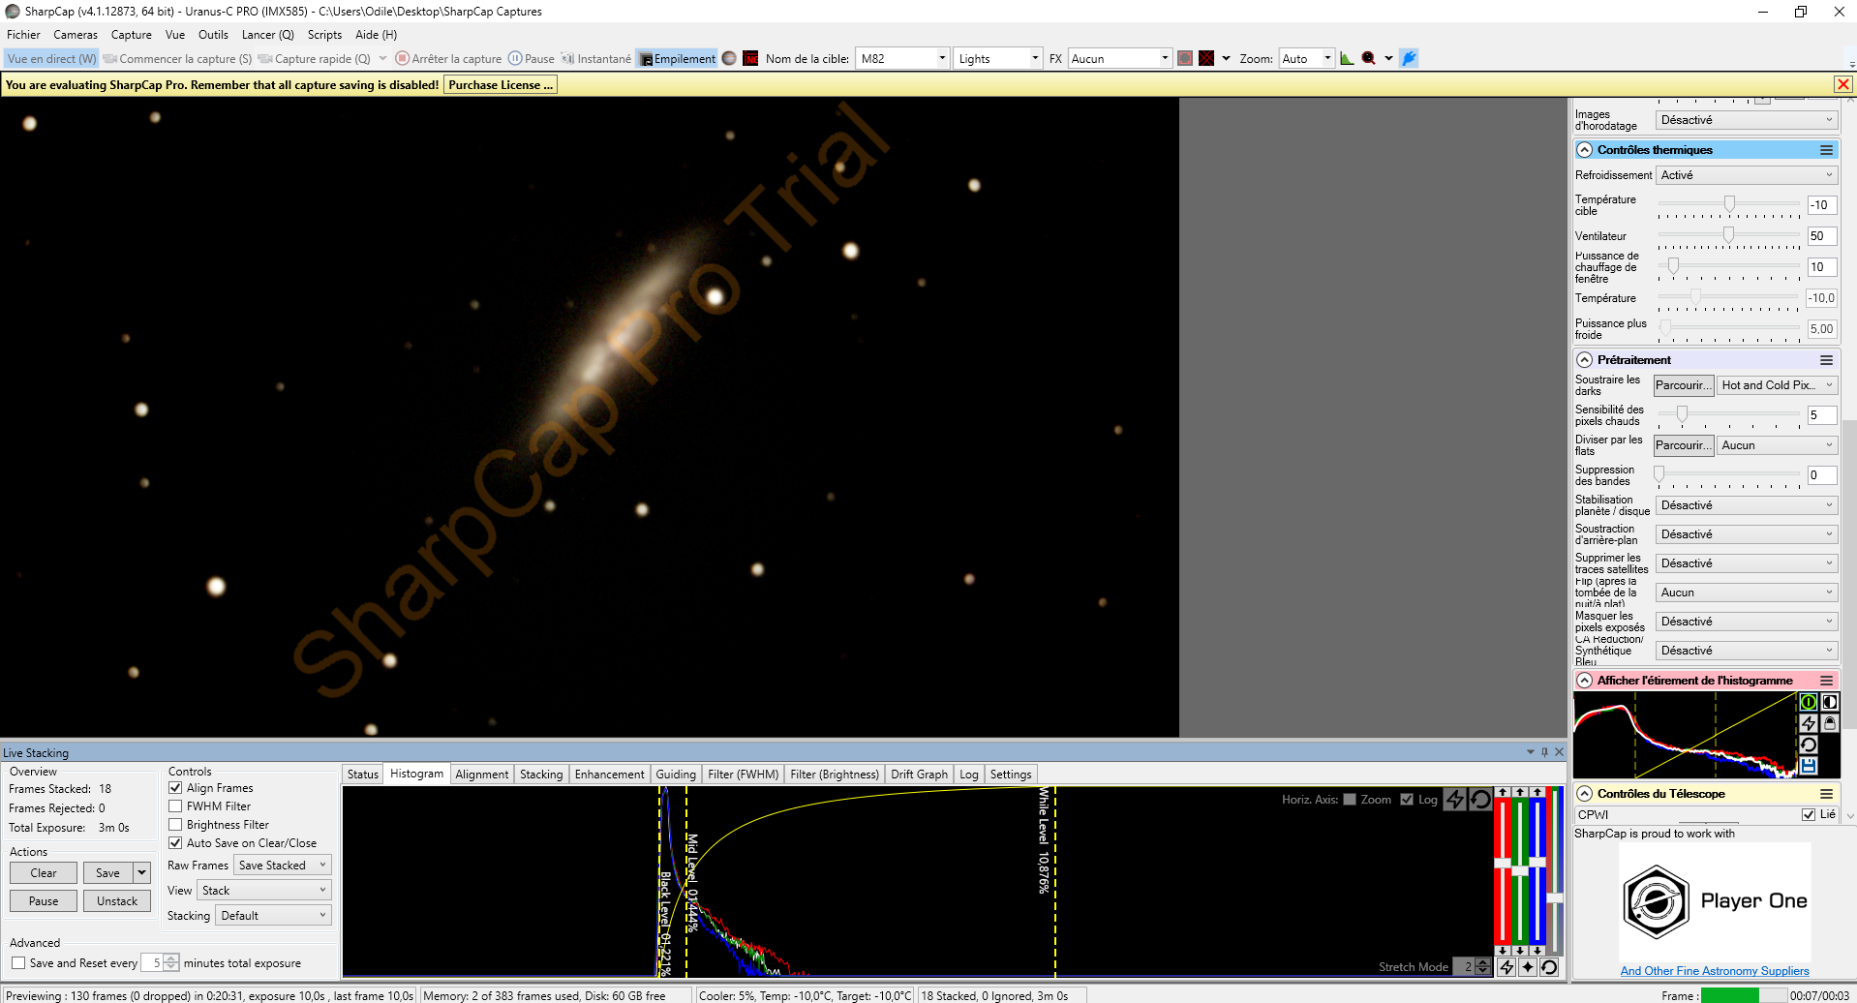1857x1003 pixels.
Task: Toggle the Empilement live stacking button
Action: click(677, 59)
